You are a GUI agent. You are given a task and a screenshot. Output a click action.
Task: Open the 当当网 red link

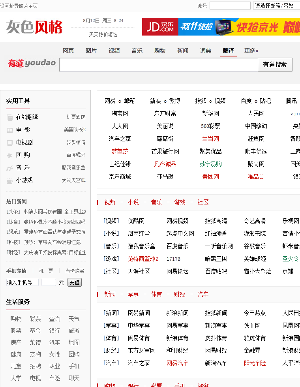tap(210, 139)
